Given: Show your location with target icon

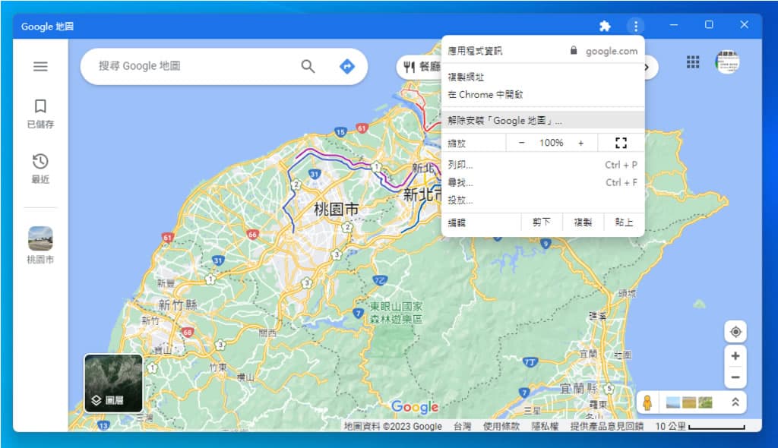Looking at the screenshot, I should pos(735,331).
